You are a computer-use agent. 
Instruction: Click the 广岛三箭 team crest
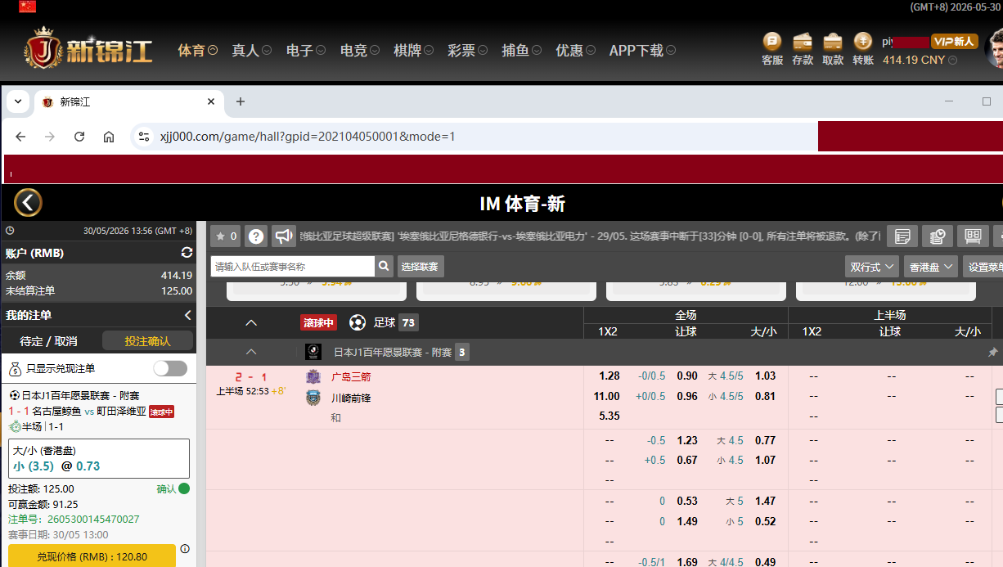click(x=313, y=376)
